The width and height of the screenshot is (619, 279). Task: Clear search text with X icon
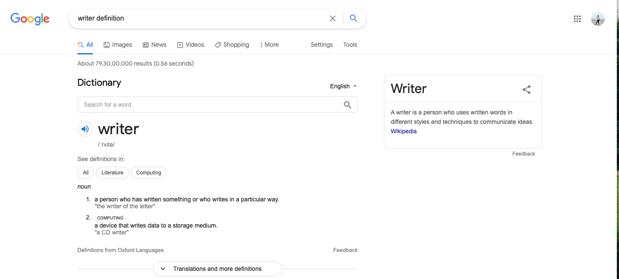point(333,18)
